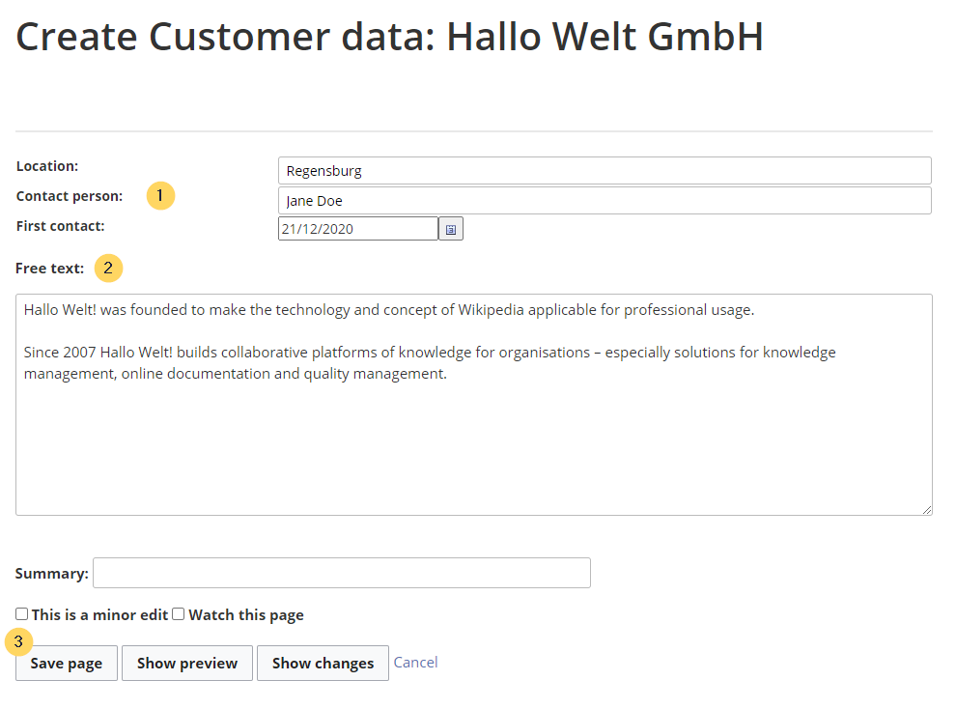Click the yellow number 3 annotation marker

pyautogui.click(x=19, y=642)
